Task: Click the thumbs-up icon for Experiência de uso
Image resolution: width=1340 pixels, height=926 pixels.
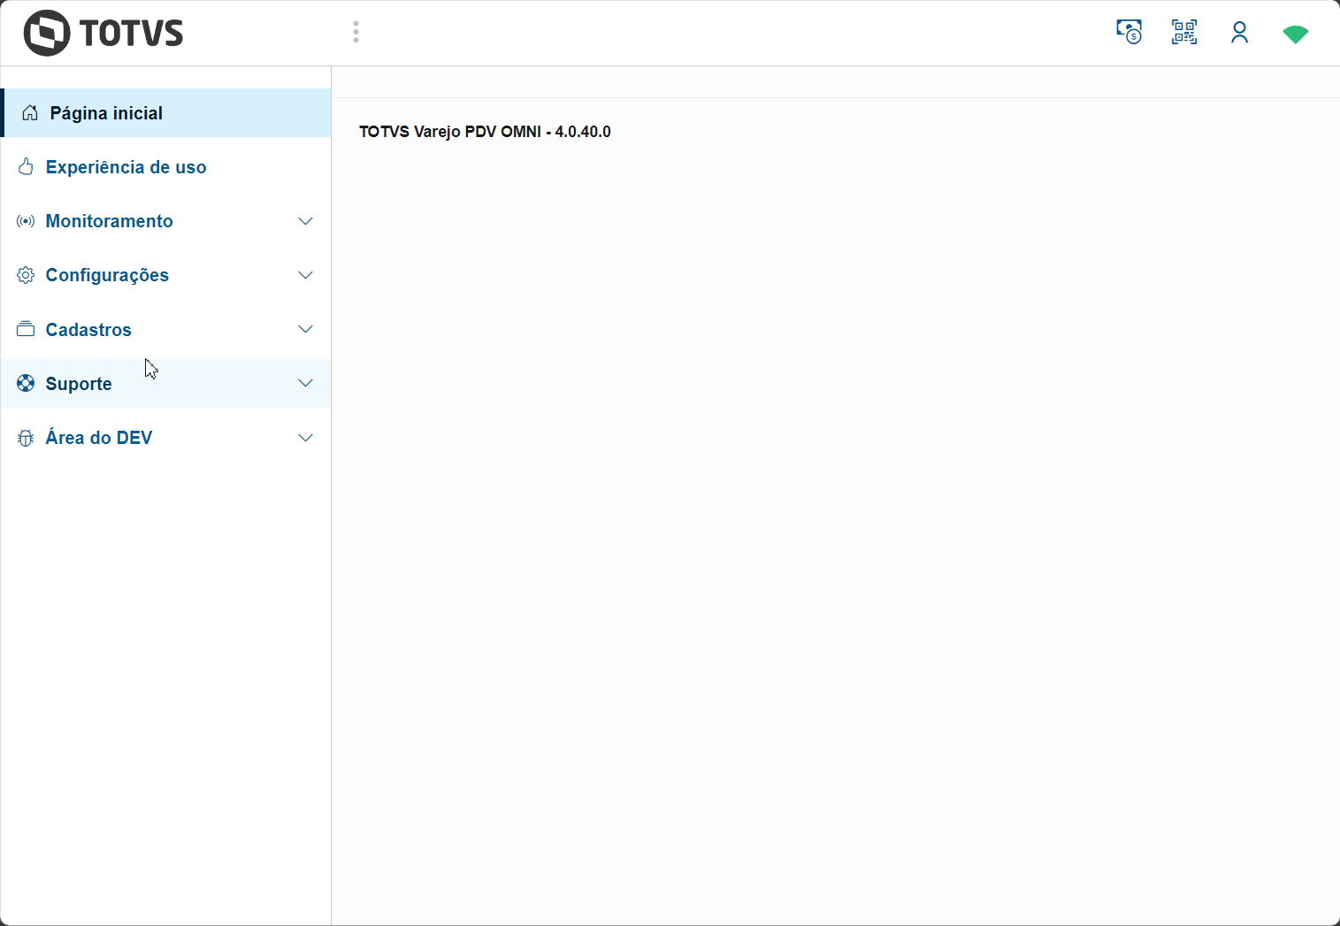Action: click(x=26, y=167)
